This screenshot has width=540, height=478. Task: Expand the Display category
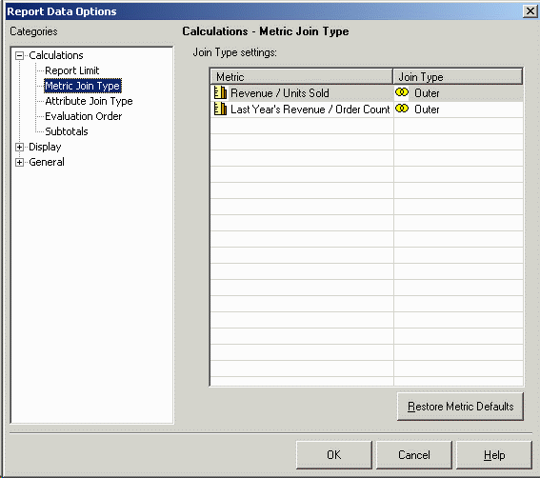[x=20, y=147]
